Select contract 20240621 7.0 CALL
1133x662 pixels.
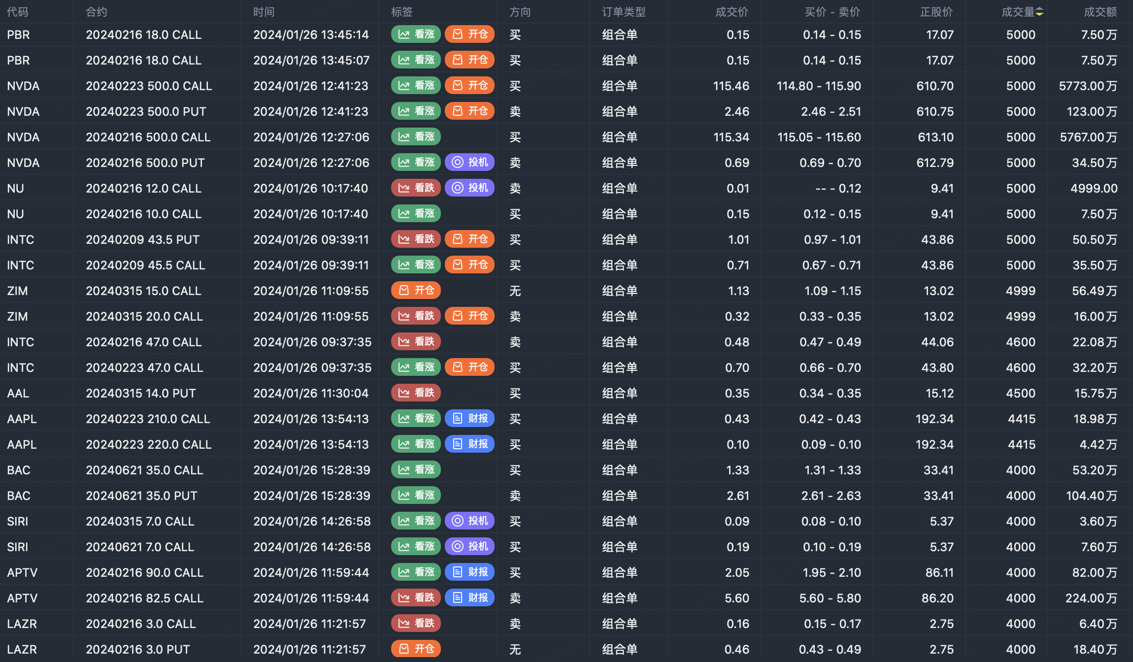[x=140, y=547]
